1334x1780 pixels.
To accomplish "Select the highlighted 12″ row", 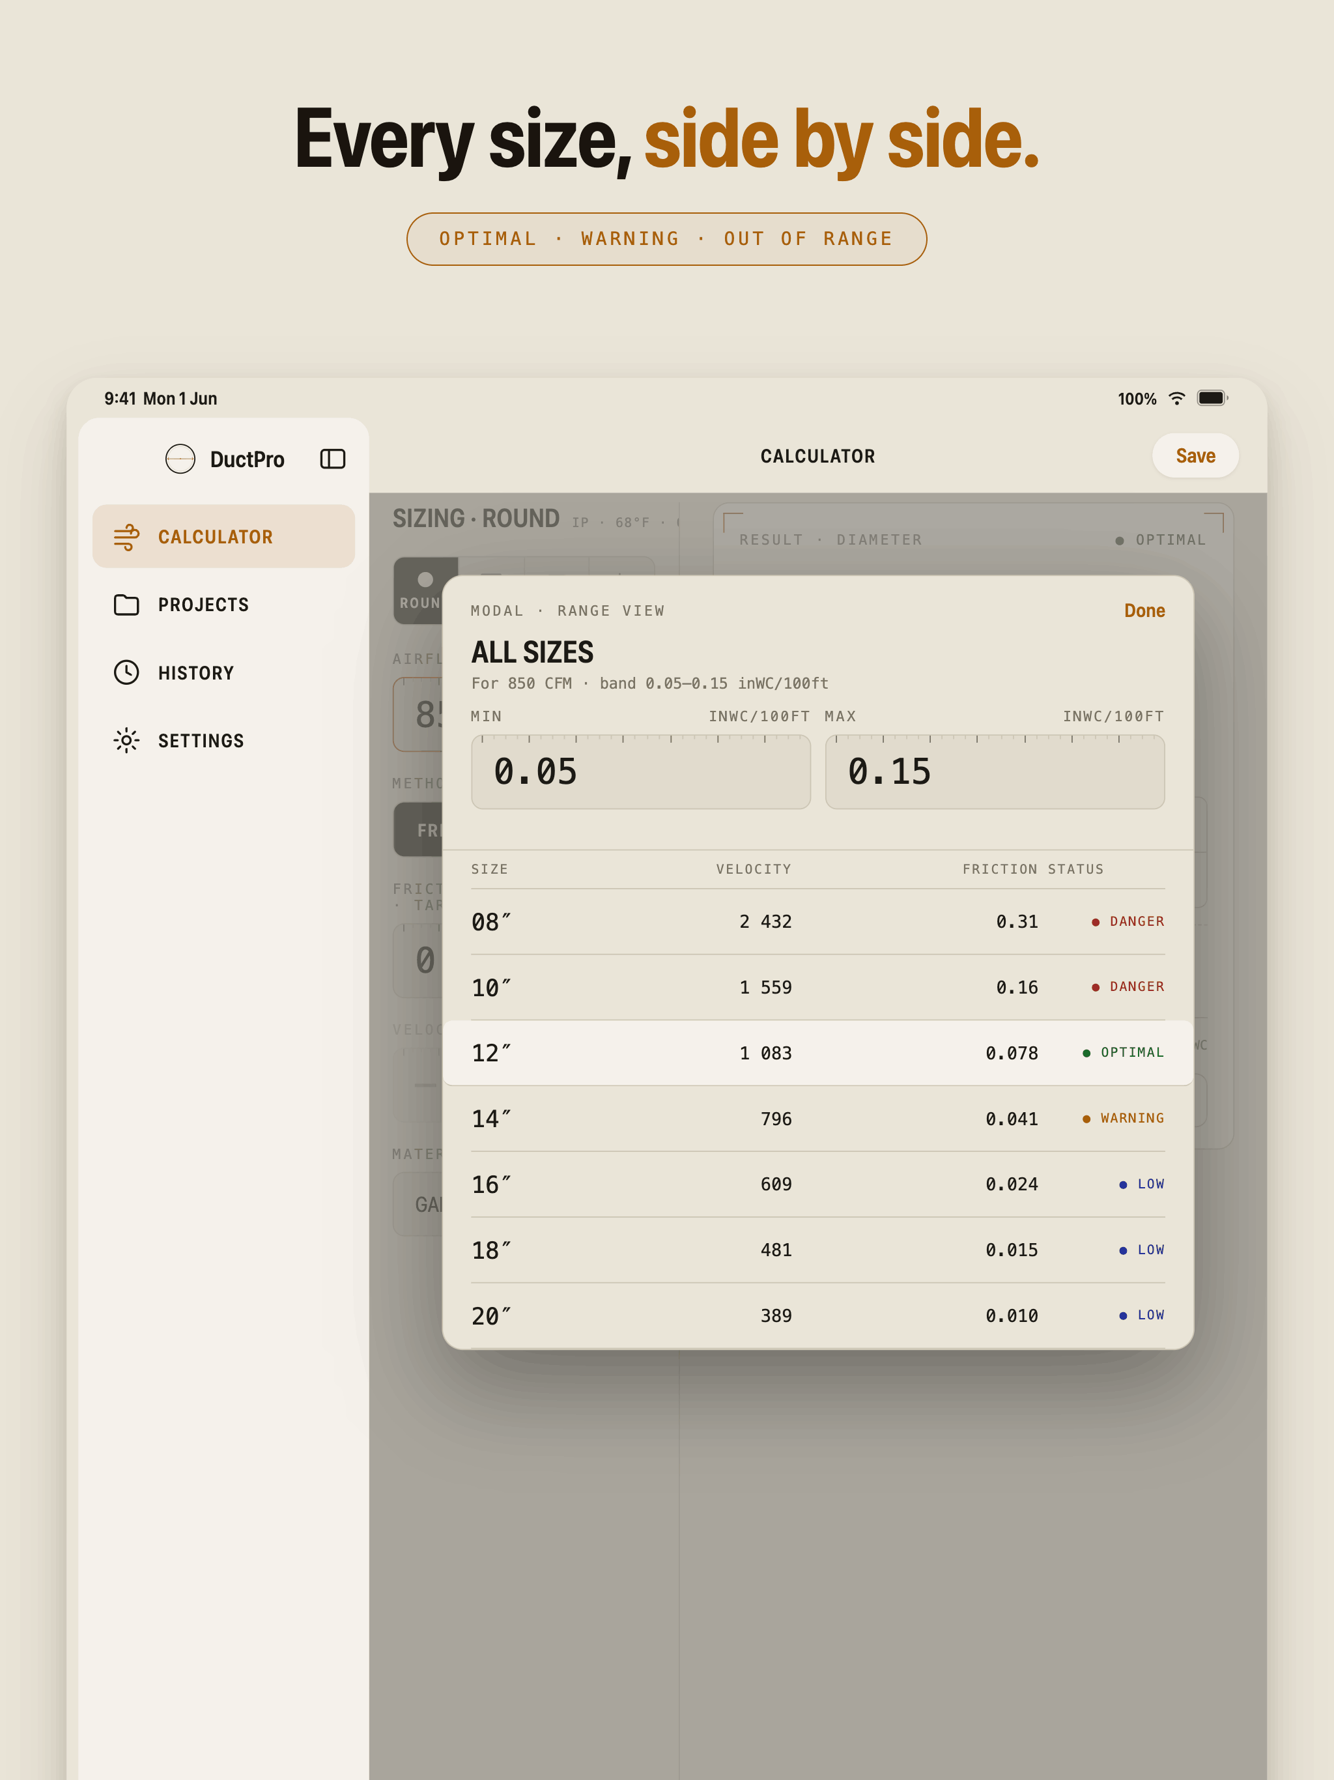I will [x=817, y=1052].
